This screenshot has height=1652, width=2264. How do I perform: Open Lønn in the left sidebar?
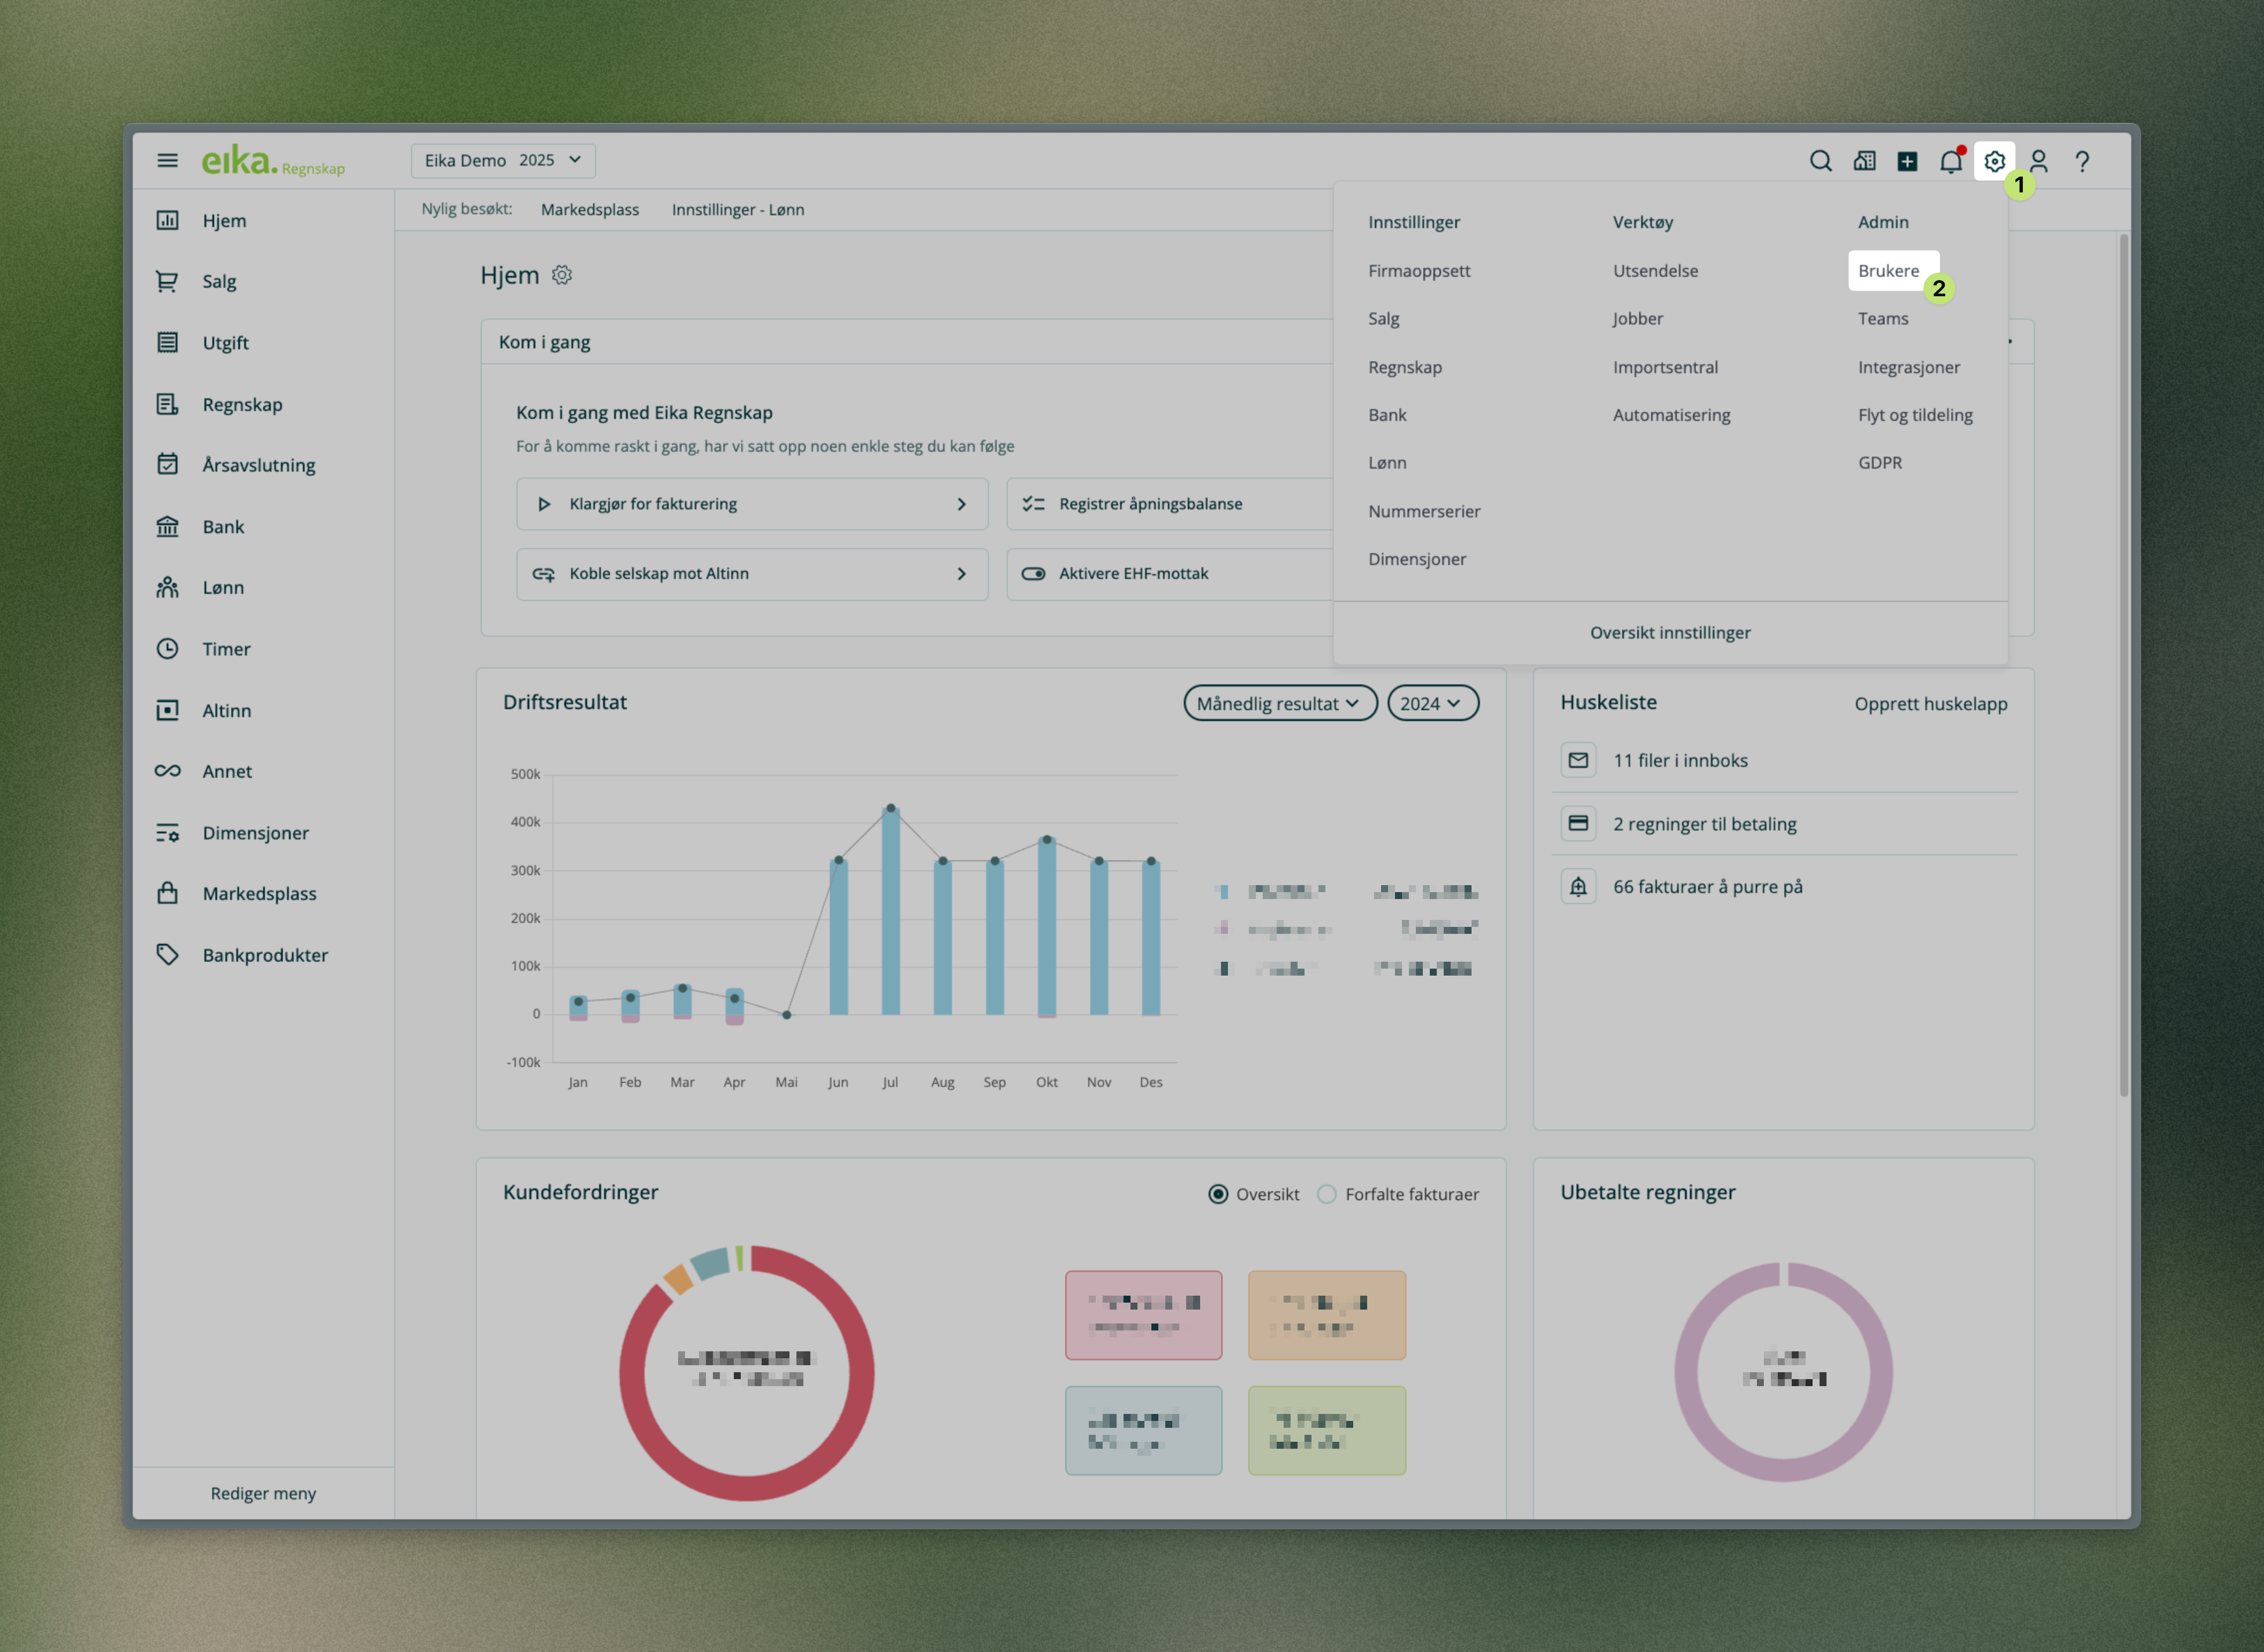pyautogui.click(x=222, y=588)
